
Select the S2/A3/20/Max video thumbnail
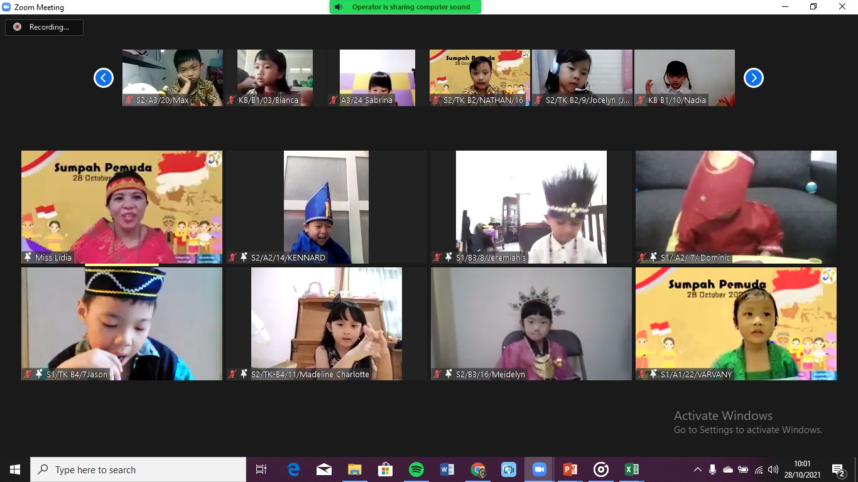pyautogui.click(x=173, y=78)
